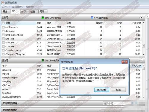Check the CrossProxy.exe process checkbox
This screenshot has height=112, width=149.
3,50
